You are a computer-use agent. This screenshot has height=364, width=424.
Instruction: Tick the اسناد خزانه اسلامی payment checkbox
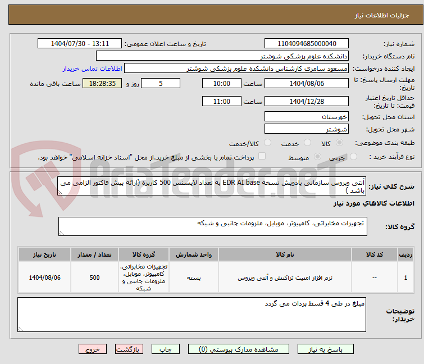262,156
